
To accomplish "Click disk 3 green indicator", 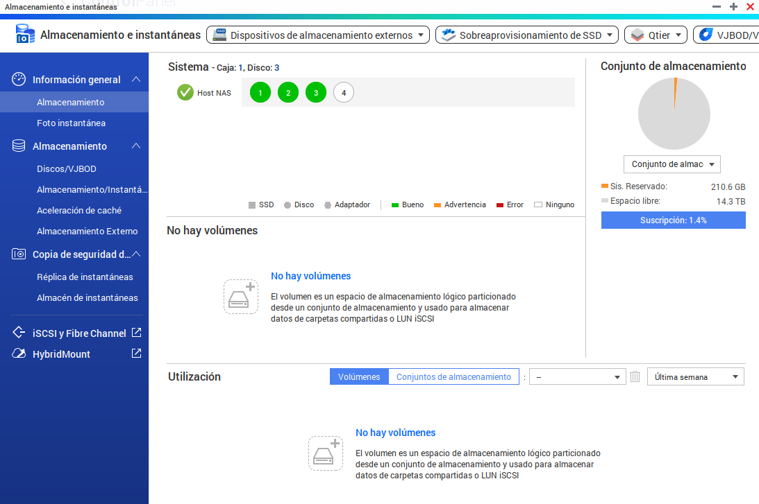I will point(316,92).
